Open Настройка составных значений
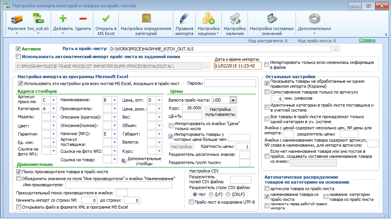Viewport: 391px width, 219px height. pos(272,19)
